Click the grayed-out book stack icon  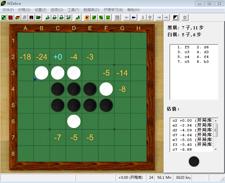(24, 18)
